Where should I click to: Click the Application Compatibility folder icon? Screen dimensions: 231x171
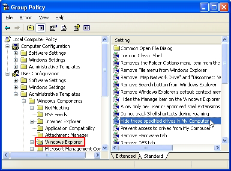[40, 128]
